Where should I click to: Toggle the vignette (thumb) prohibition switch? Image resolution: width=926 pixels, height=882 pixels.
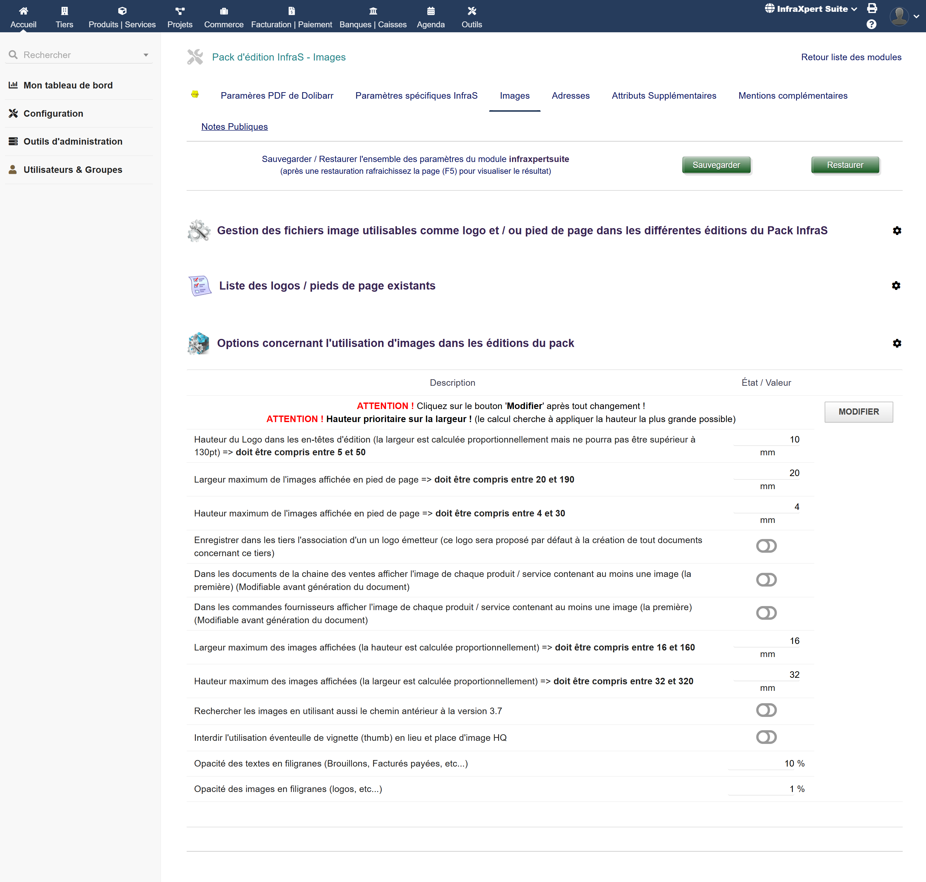[766, 737]
